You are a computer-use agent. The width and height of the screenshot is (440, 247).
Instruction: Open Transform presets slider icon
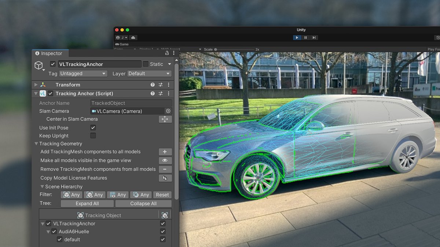click(x=161, y=85)
